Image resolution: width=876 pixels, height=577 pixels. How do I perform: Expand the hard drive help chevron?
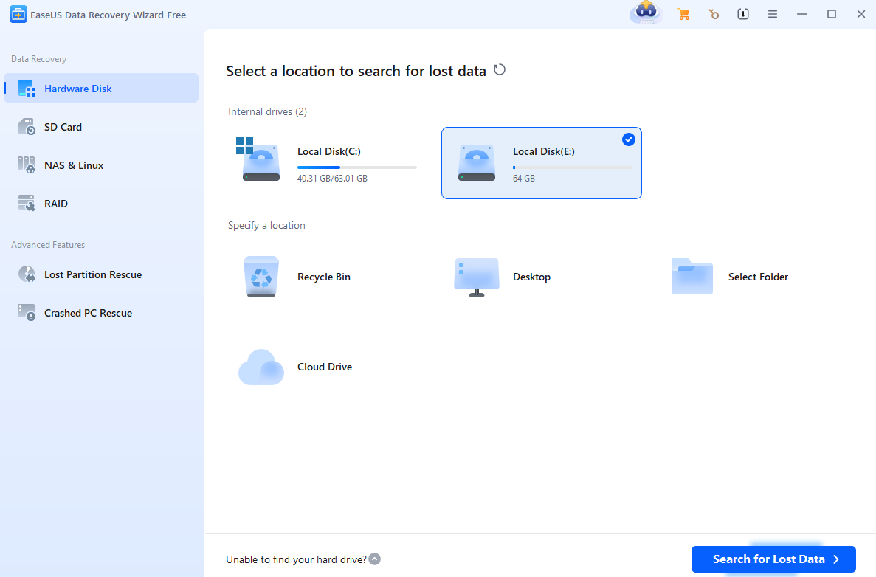click(x=375, y=559)
